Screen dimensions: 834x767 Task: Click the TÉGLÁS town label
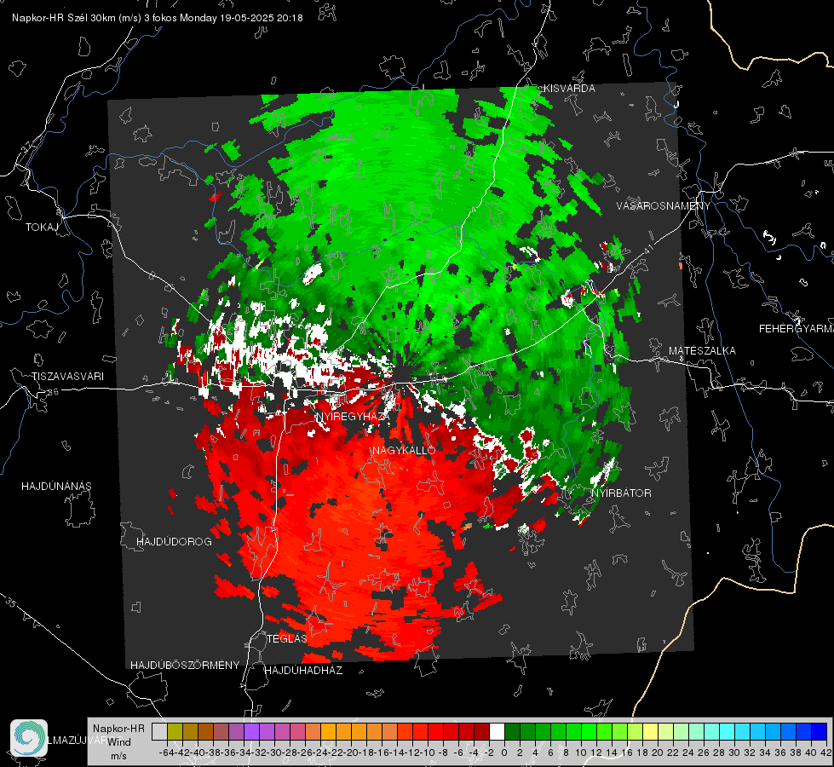coord(287,638)
